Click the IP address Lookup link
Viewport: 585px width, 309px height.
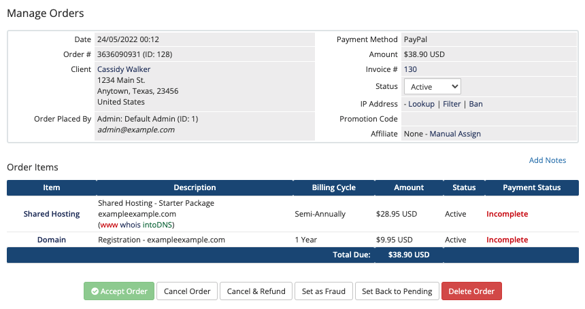tap(421, 104)
